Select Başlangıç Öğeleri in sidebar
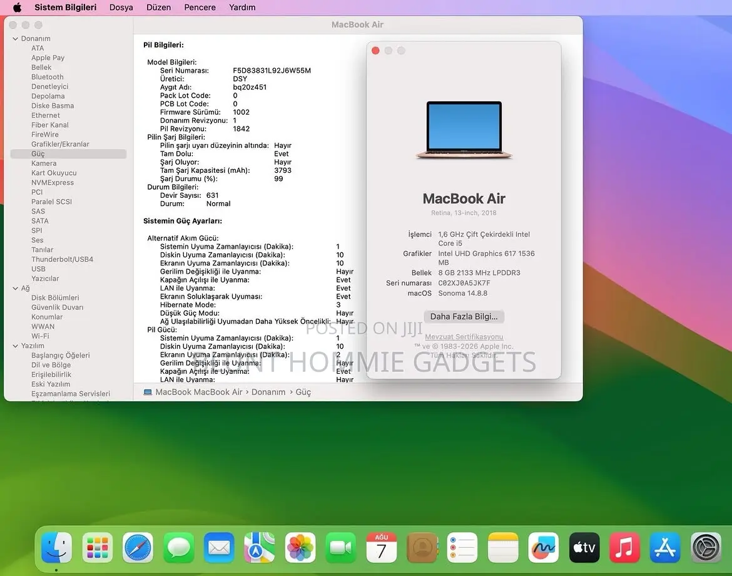Viewport: 732px width, 576px height. click(x=60, y=355)
